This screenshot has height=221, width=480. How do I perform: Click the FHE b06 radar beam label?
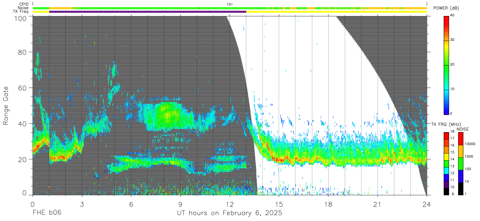click(x=47, y=213)
